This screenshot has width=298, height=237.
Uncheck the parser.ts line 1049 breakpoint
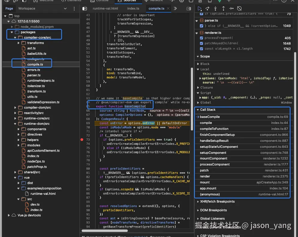pyautogui.click(x=201, y=26)
